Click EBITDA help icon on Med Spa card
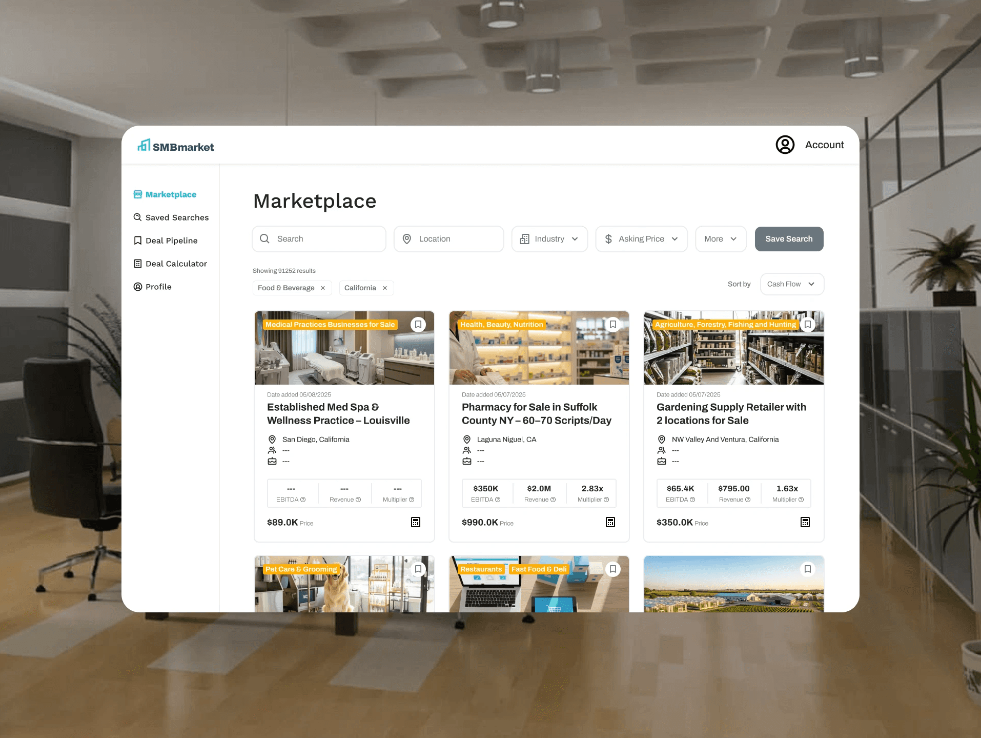Screen dimensions: 981x738 (303, 500)
